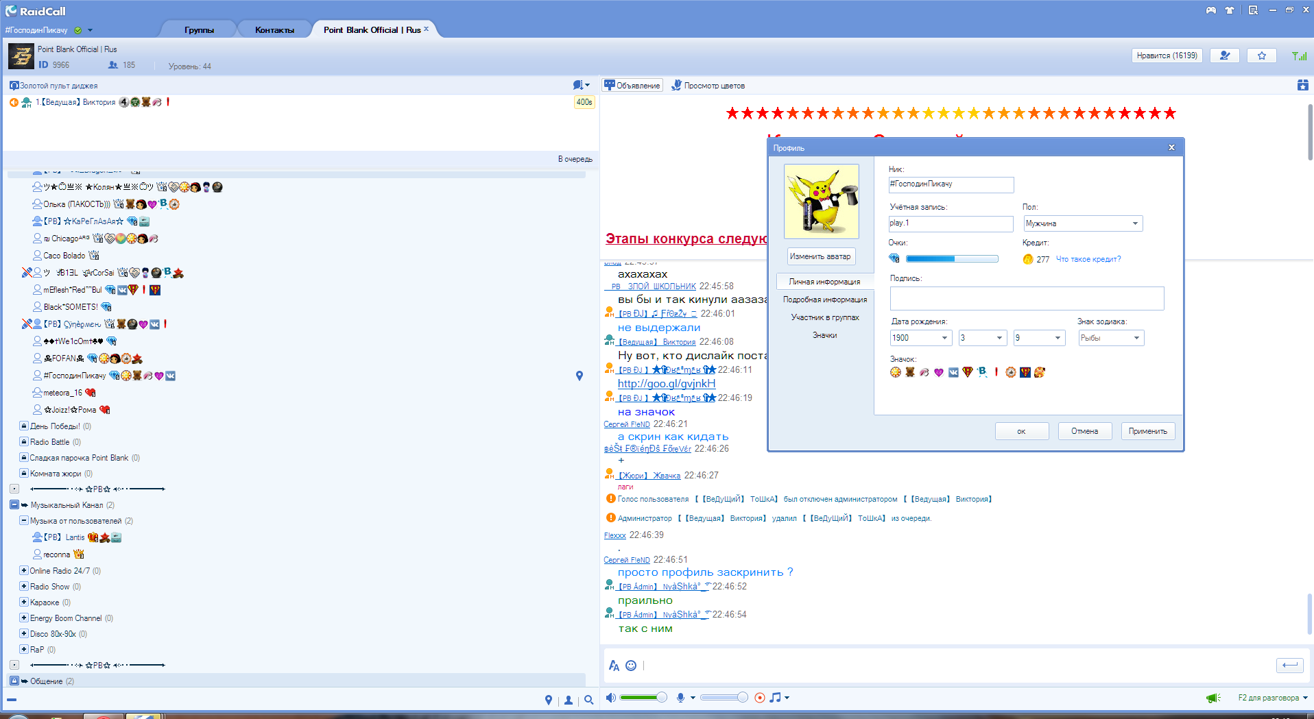The image size is (1314, 719).
Task: Open the skin (t-shirt) icon in title bar
Action: tap(1229, 10)
